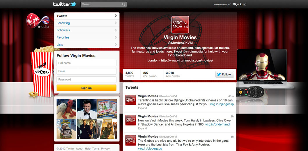The height and width of the screenshot is (151, 308).
Task: Open the movie posters collage thumbnail
Action: 107,129
